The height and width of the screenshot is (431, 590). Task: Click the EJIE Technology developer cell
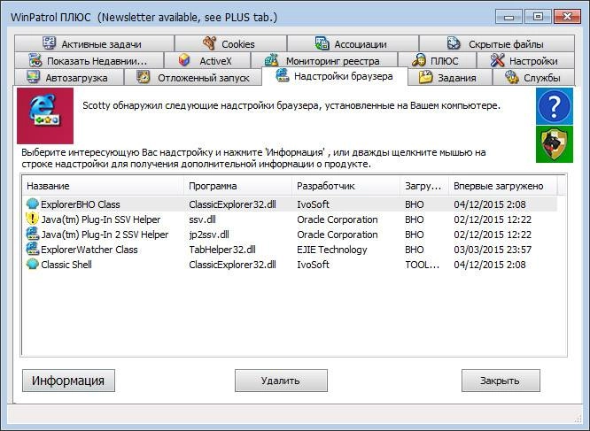[x=332, y=250]
